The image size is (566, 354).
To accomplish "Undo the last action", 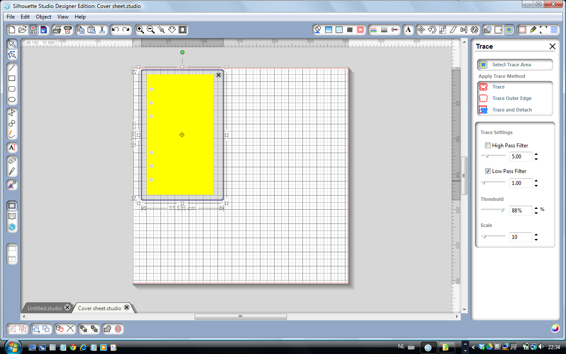I will [x=115, y=30].
